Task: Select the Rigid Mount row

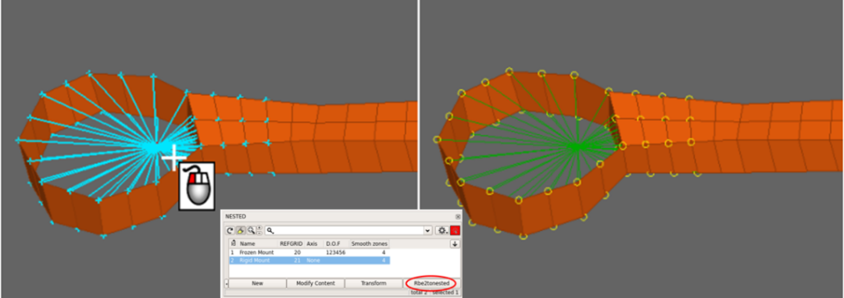Action: point(309,261)
